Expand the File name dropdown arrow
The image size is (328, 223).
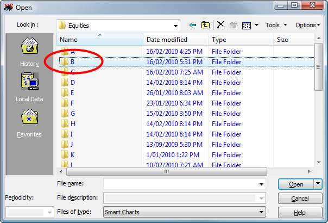point(261,184)
